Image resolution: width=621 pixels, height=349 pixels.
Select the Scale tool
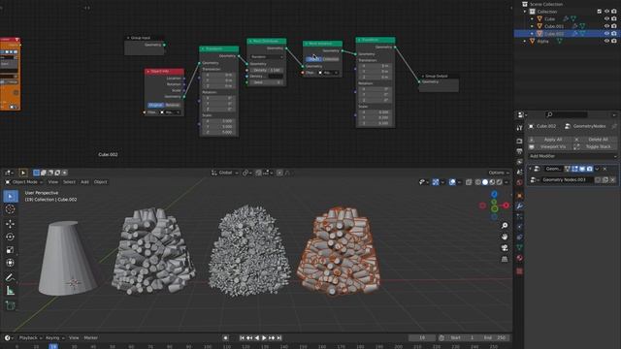pyautogui.click(x=11, y=250)
